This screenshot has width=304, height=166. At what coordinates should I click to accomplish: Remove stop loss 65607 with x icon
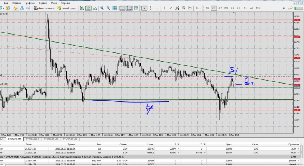179,153
